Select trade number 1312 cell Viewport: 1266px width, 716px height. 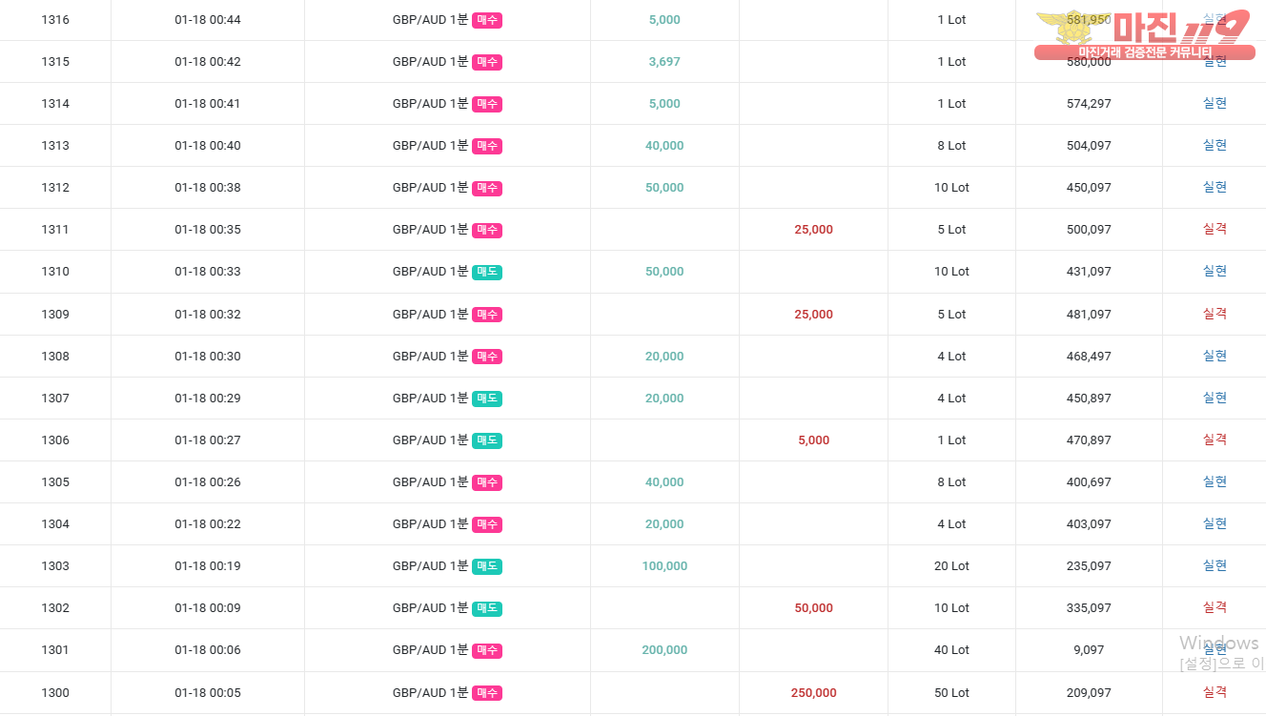(x=55, y=188)
